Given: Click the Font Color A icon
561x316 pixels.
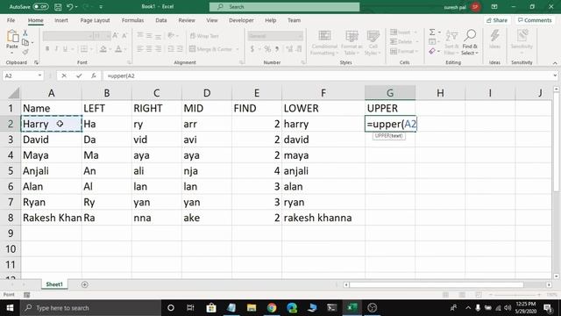Looking at the screenshot, I should [118, 49].
